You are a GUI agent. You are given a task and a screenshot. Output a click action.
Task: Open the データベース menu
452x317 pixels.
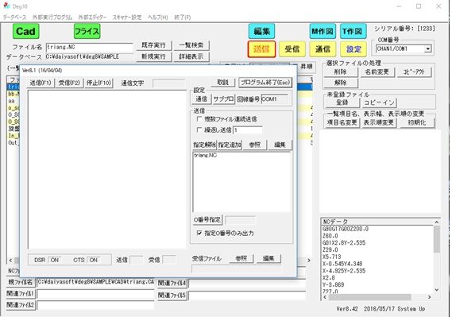pyautogui.click(x=15, y=17)
